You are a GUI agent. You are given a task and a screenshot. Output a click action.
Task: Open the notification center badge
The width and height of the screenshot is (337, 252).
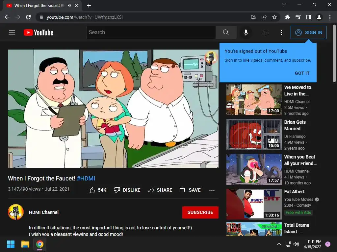point(328,244)
